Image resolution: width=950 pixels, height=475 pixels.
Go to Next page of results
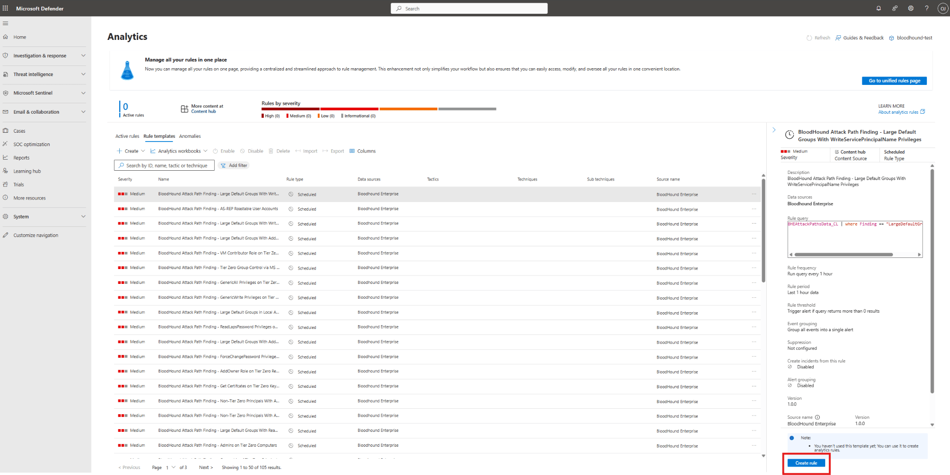[x=206, y=468]
